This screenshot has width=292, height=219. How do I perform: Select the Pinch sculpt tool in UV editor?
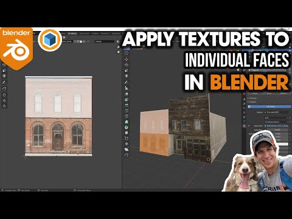(4, 106)
